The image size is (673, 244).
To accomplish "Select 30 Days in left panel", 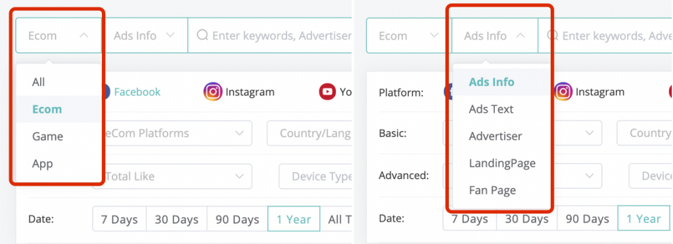I will point(177,219).
